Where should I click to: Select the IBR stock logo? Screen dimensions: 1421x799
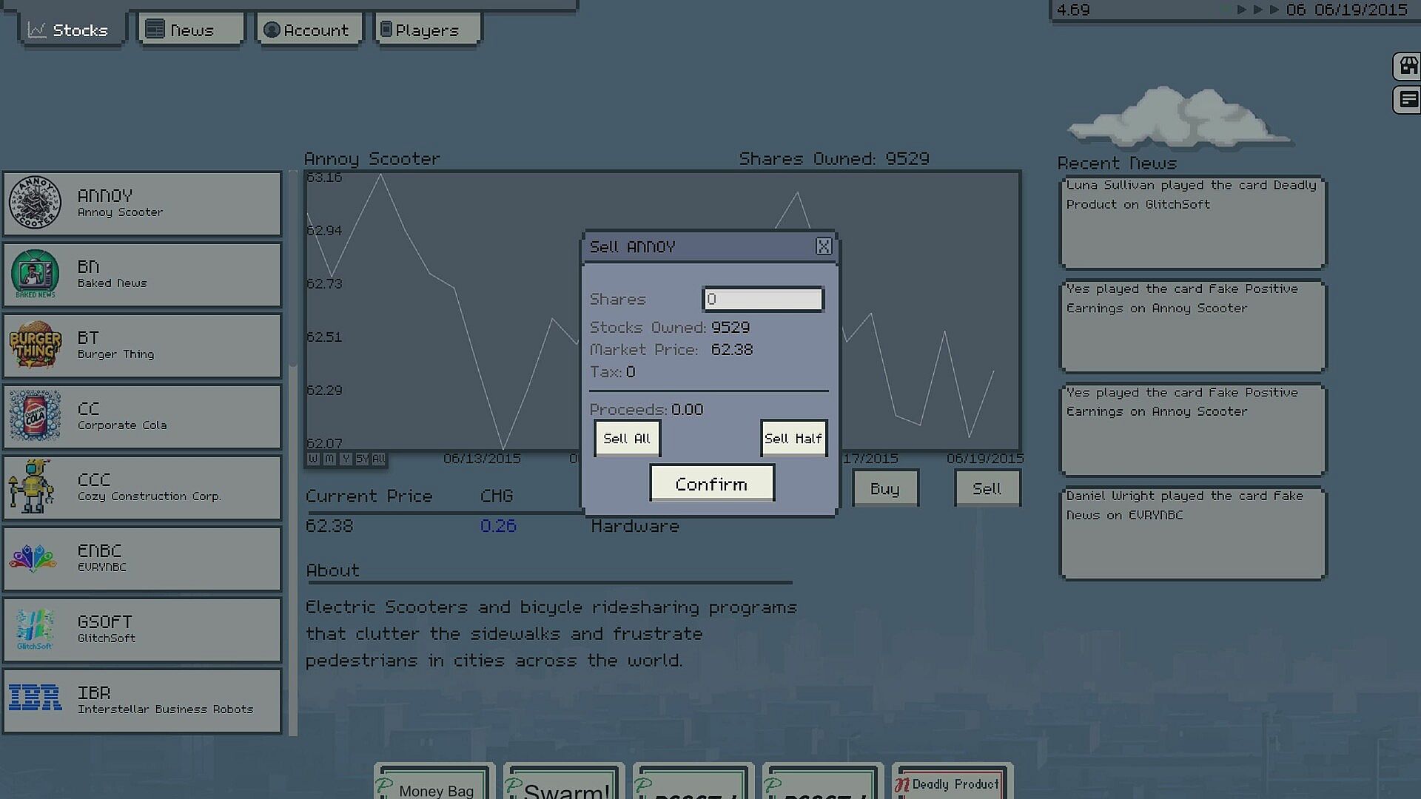pos(35,698)
